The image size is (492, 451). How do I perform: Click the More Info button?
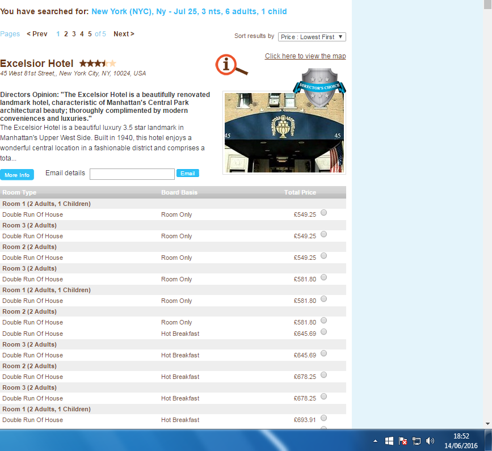17,175
